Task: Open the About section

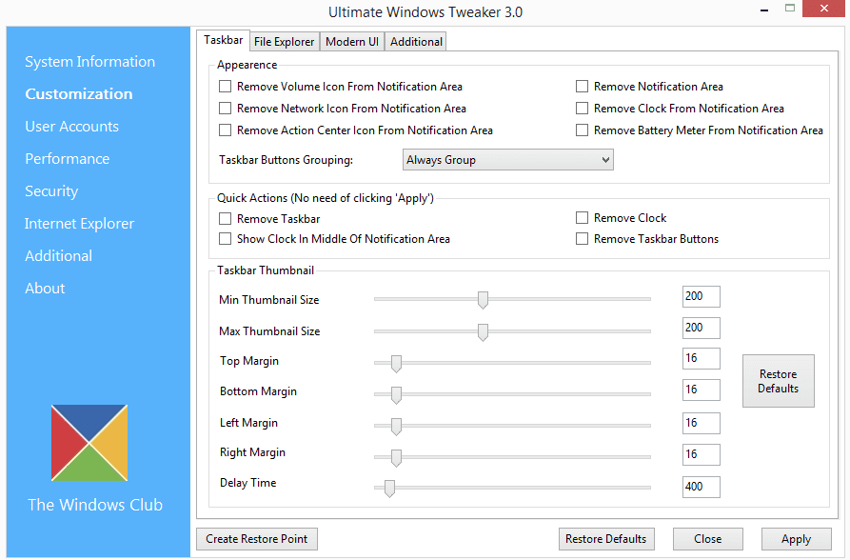Action: point(45,289)
